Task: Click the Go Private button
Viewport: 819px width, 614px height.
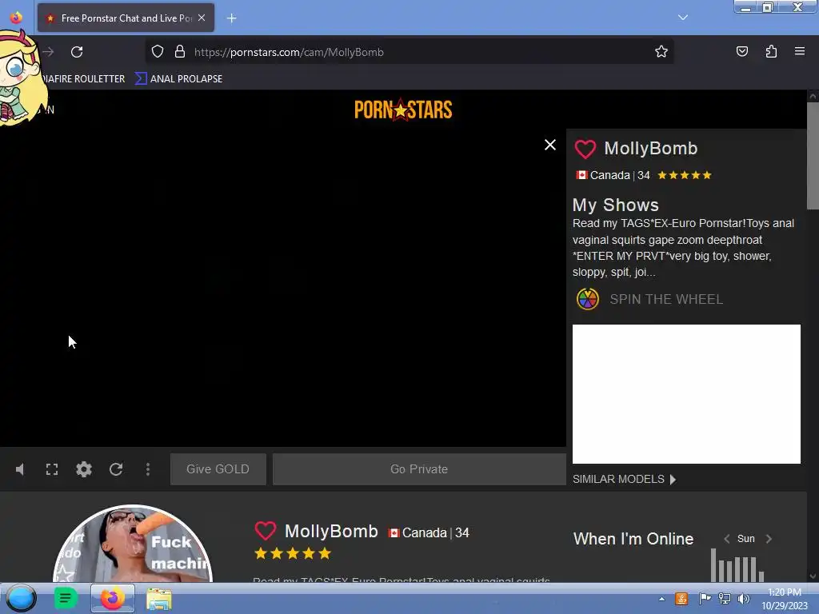Action: [x=419, y=468]
